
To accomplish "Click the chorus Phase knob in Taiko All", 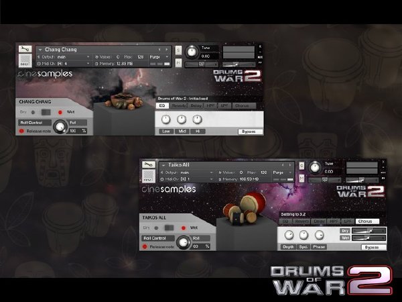I will [319, 235].
